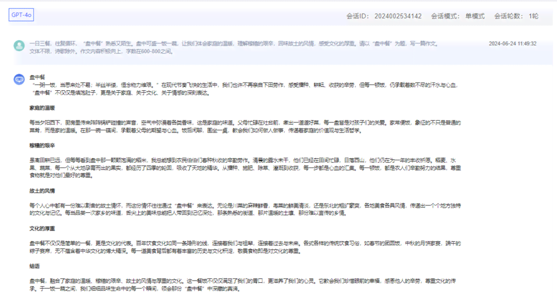Click the heading 家庭的温暖
557x304 pixels.
(42, 108)
